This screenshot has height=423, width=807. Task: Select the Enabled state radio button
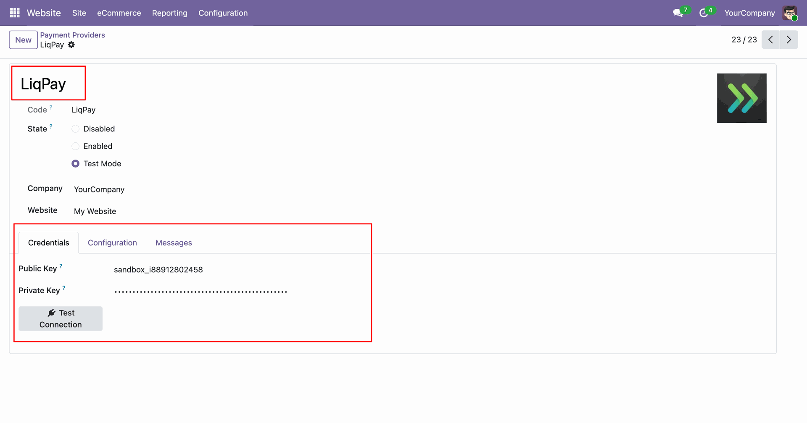[x=76, y=146]
